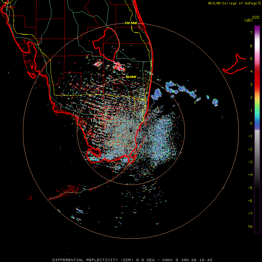Image resolution: width=262 pixels, height=262 pixels.
Task: Select the -6 scale label
Action: tap(250, 201)
